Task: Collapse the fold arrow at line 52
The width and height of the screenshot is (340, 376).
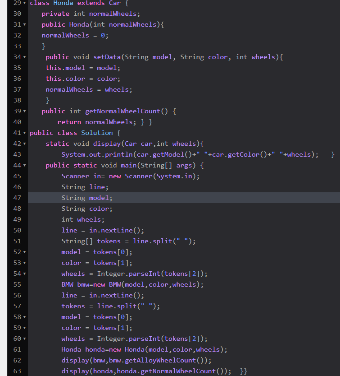Action: point(24,252)
